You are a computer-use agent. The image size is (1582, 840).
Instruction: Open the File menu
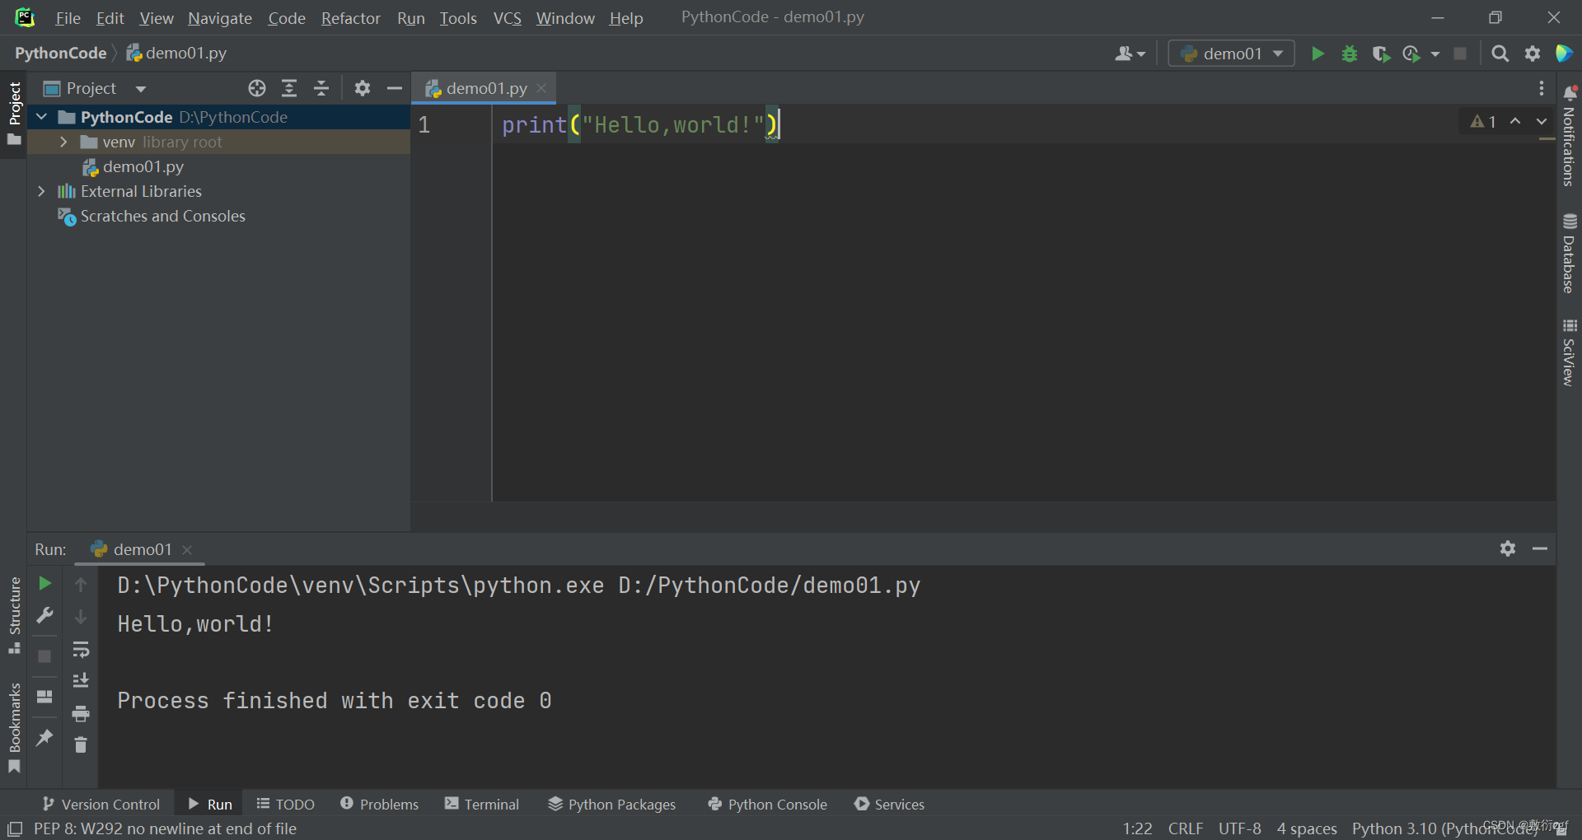(68, 18)
